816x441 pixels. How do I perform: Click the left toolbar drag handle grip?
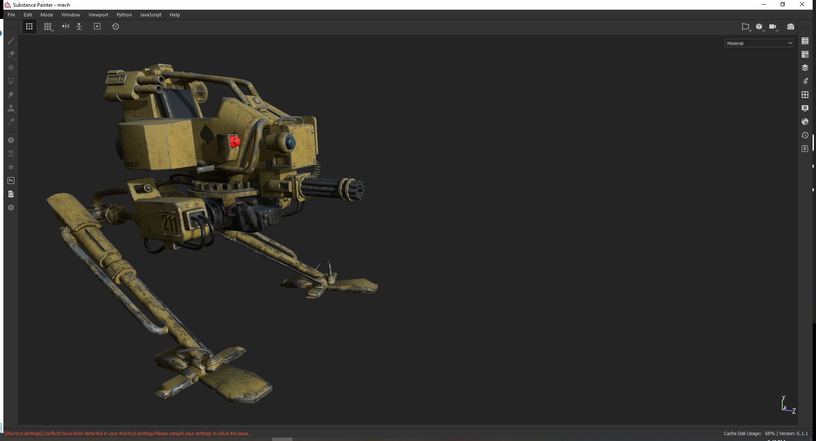[x=11, y=27]
